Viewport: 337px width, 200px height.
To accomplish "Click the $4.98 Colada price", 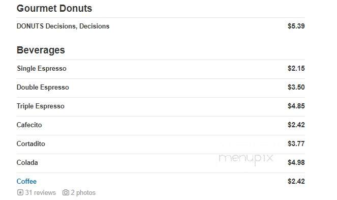I will tap(296, 162).
